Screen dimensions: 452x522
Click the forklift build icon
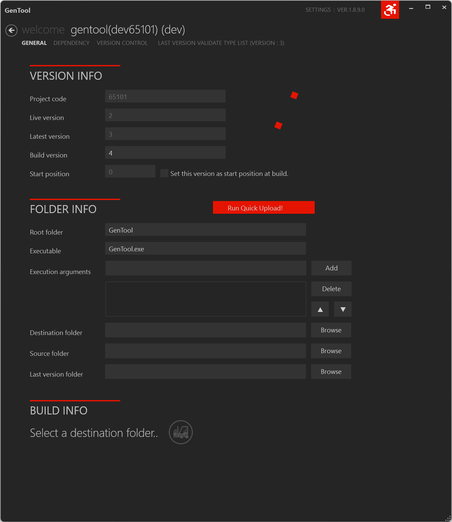(181, 432)
